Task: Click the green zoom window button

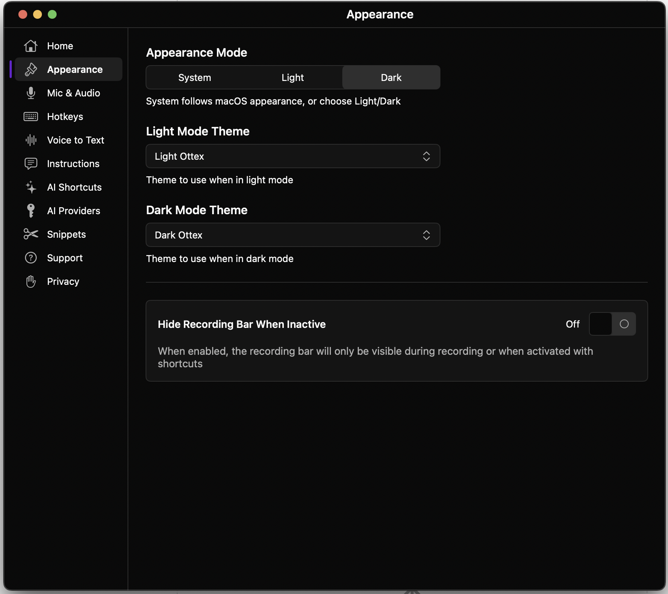Action: (x=52, y=15)
